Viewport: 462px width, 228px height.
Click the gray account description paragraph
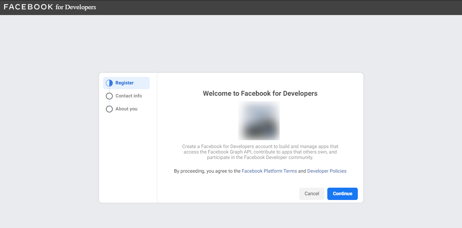[x=260, y=152]
